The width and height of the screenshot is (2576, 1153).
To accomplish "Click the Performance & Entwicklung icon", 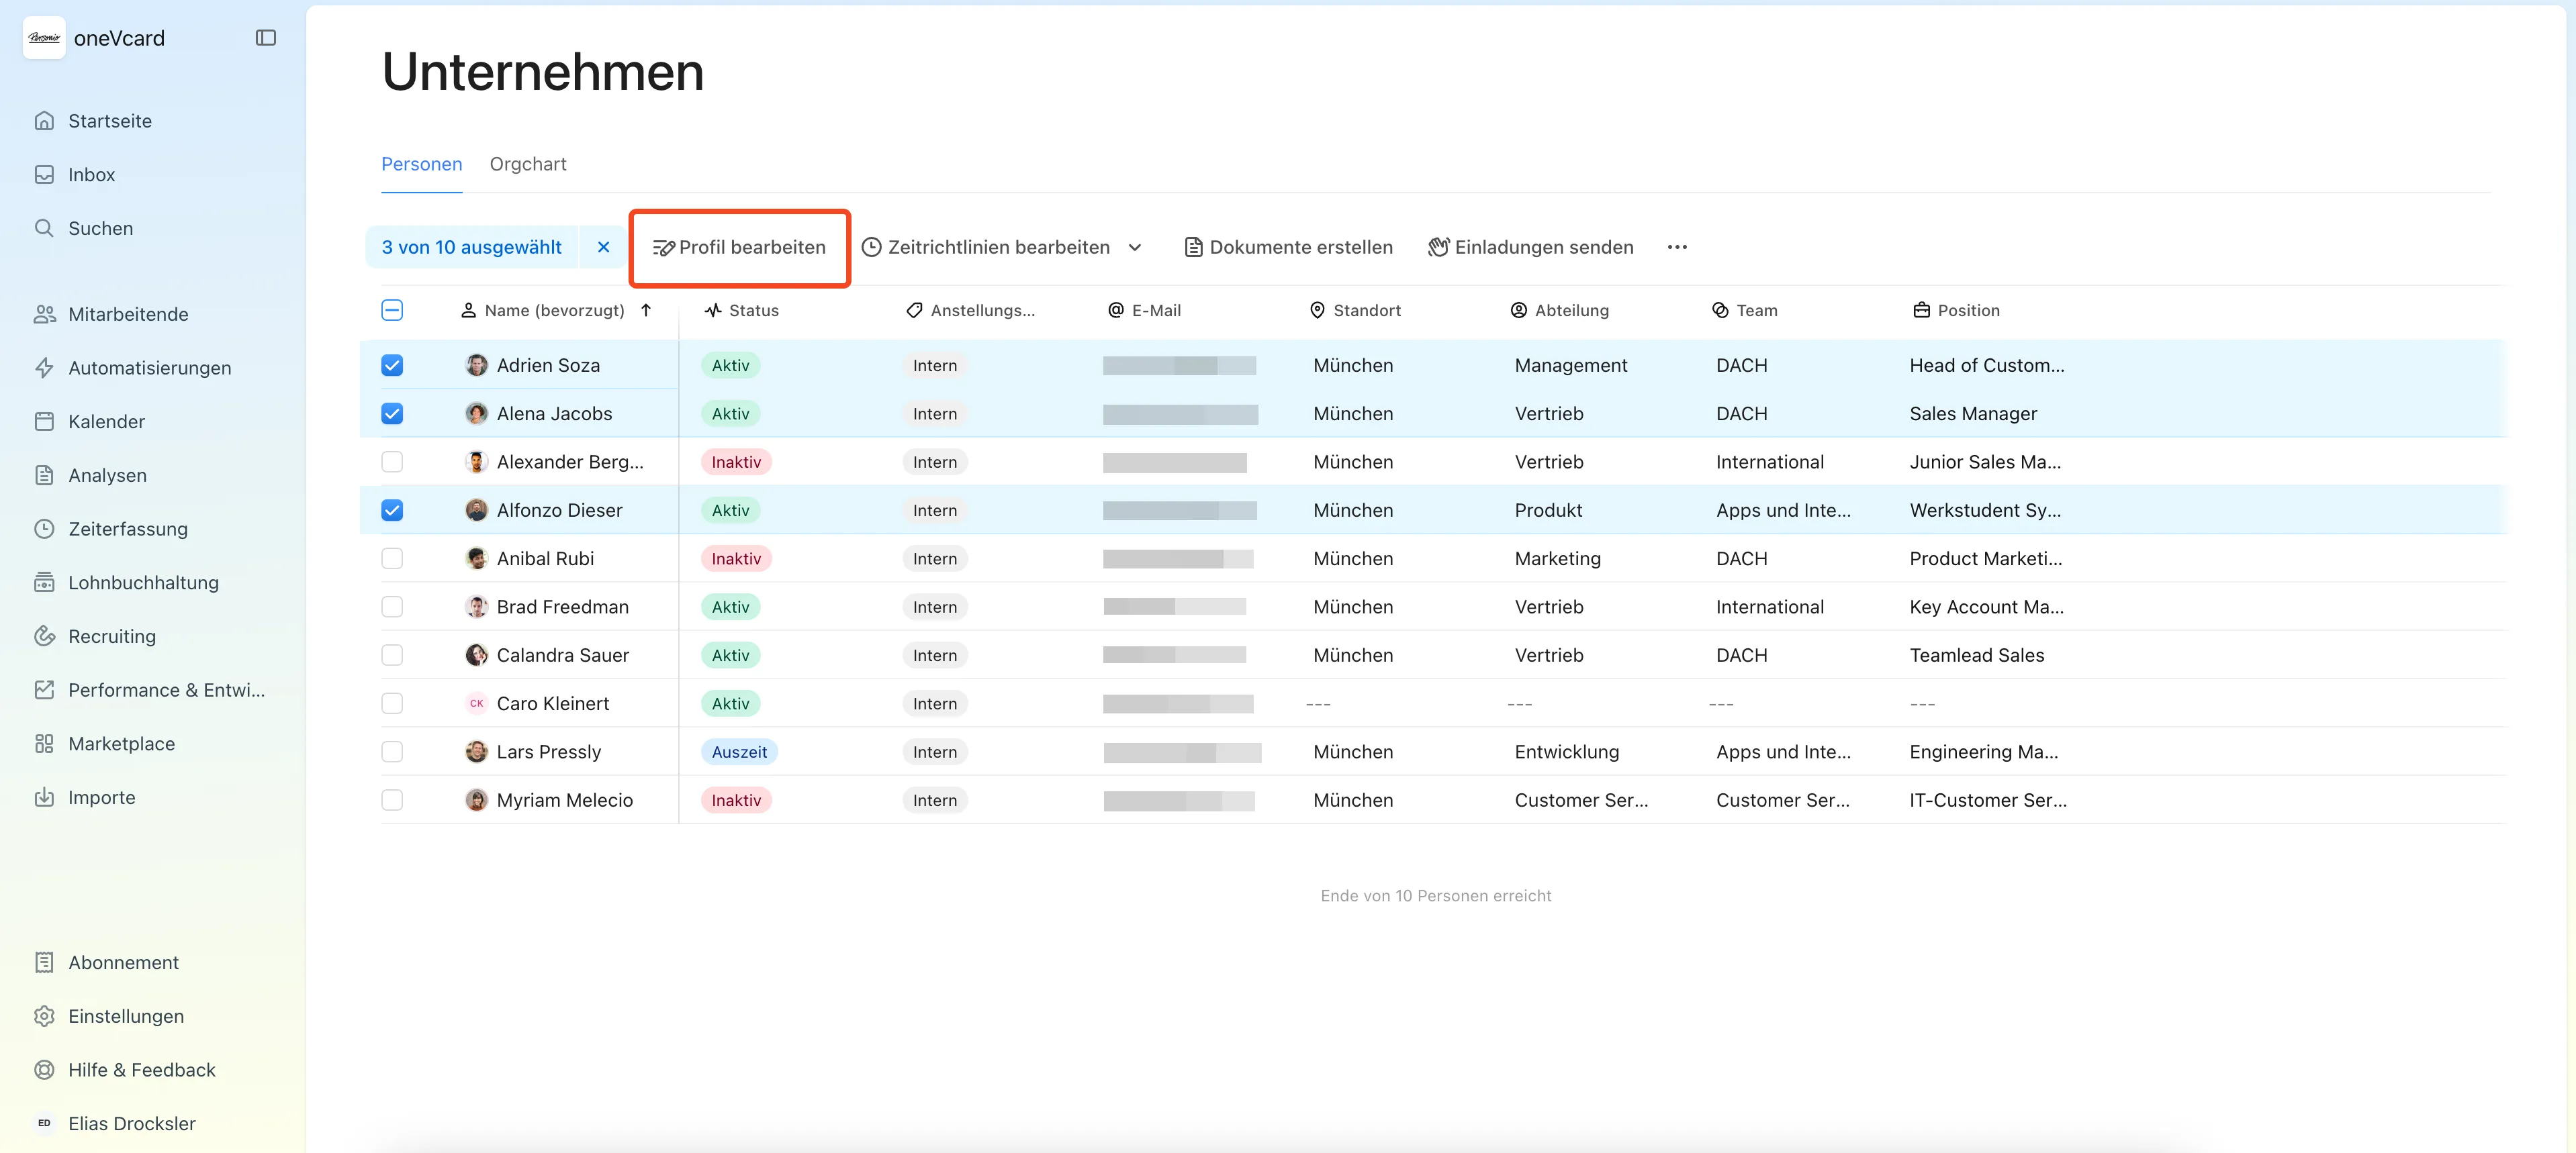I will point(44,691).
